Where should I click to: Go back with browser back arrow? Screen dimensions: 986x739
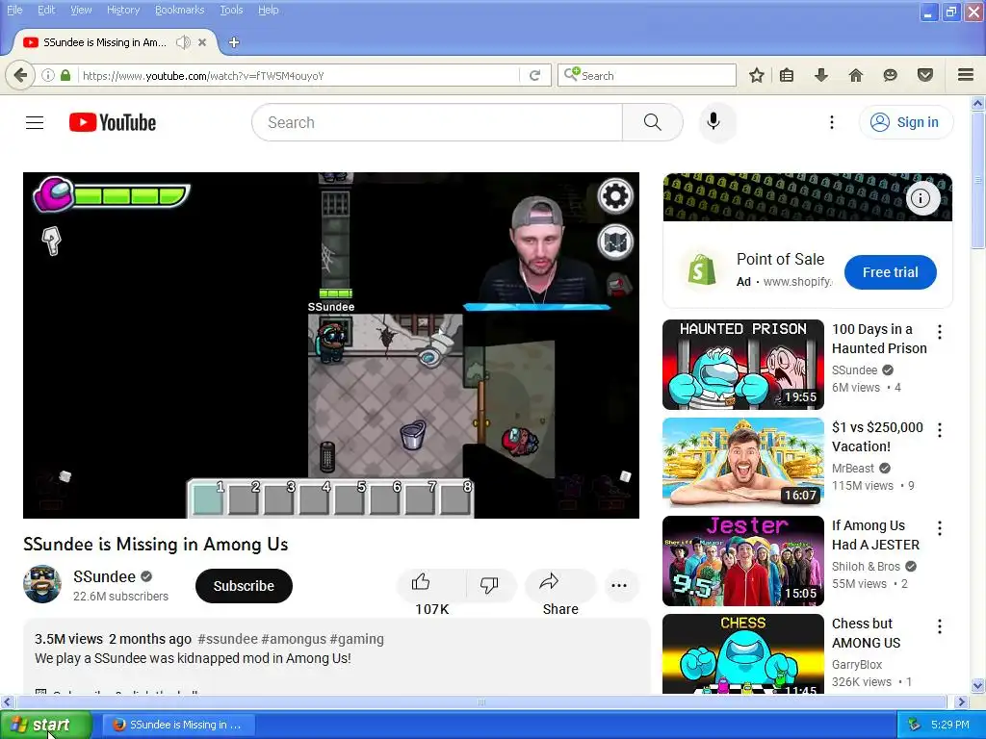[20, 75]
